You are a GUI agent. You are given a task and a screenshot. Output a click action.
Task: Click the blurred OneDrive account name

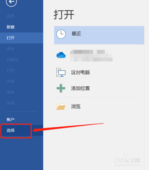(x=91, y=56)
